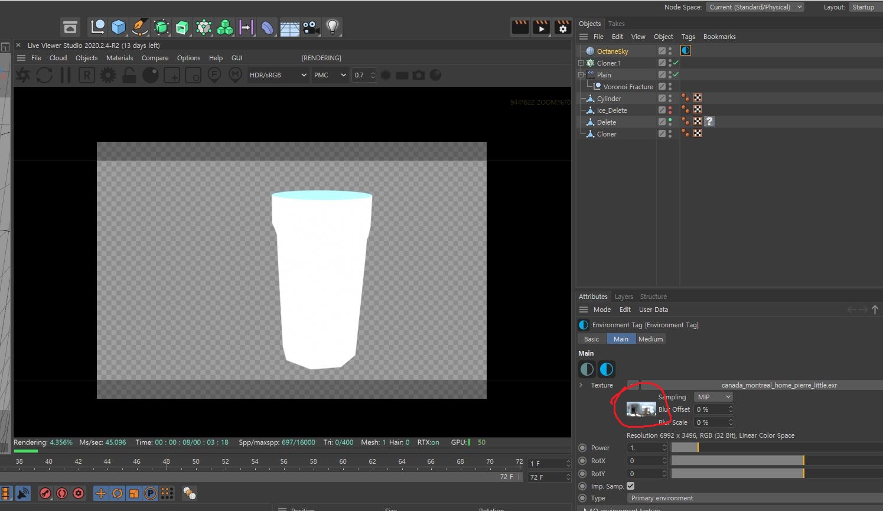Toggle the Cloner.1 enable checkmark
The height and width of the screenshot is (511, 883).
[x=676, y=63]
